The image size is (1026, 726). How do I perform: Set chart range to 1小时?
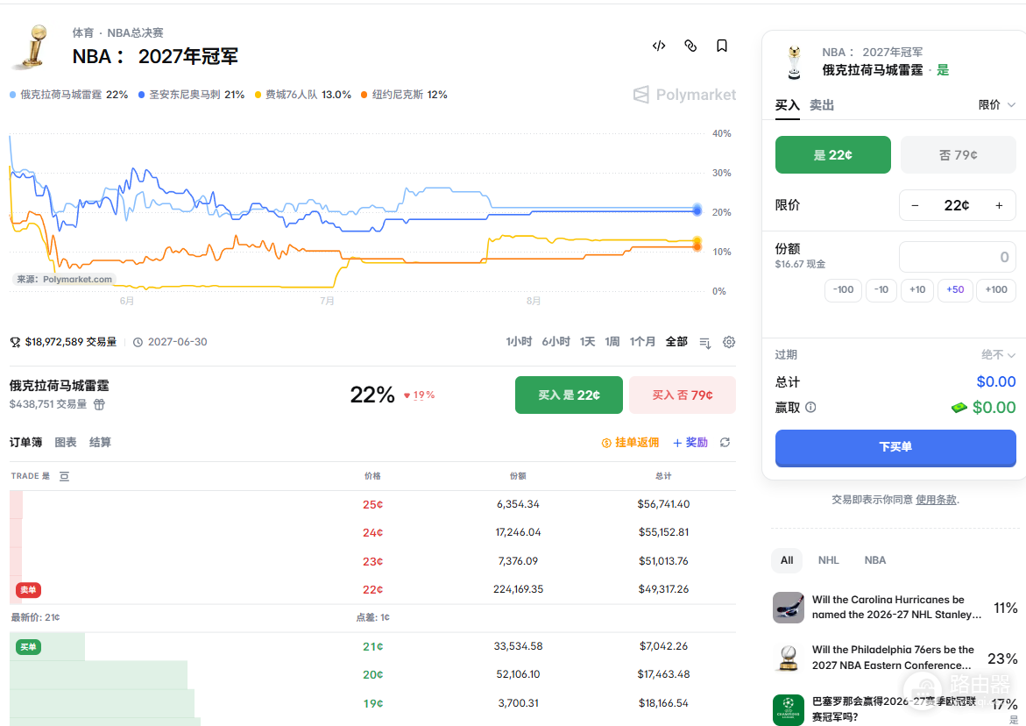click(518, 342)
